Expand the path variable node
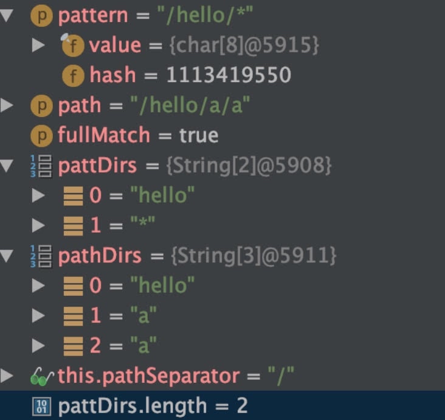 7,106
